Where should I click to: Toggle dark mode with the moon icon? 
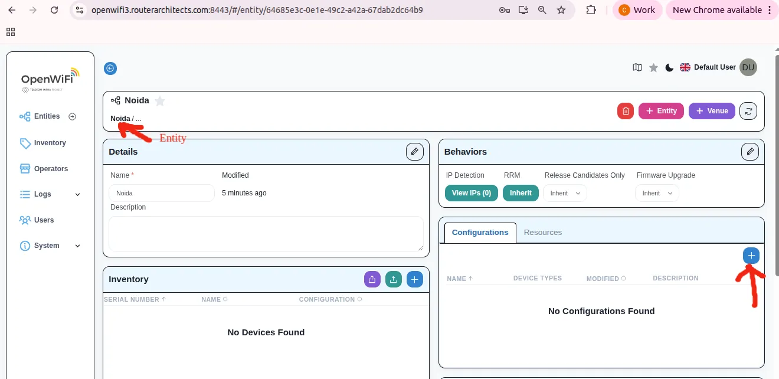669,67
